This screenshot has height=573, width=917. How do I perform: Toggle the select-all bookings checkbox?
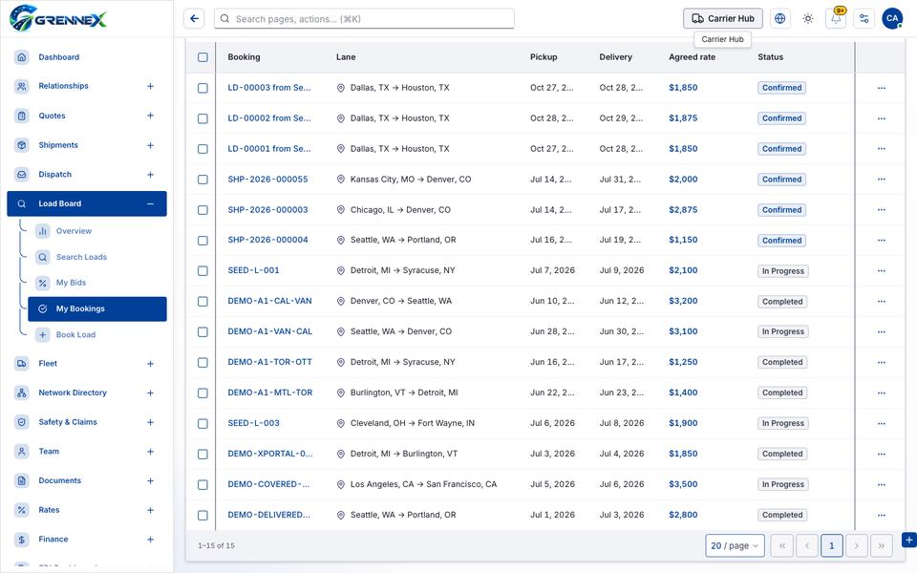click(x=203, y=57)
